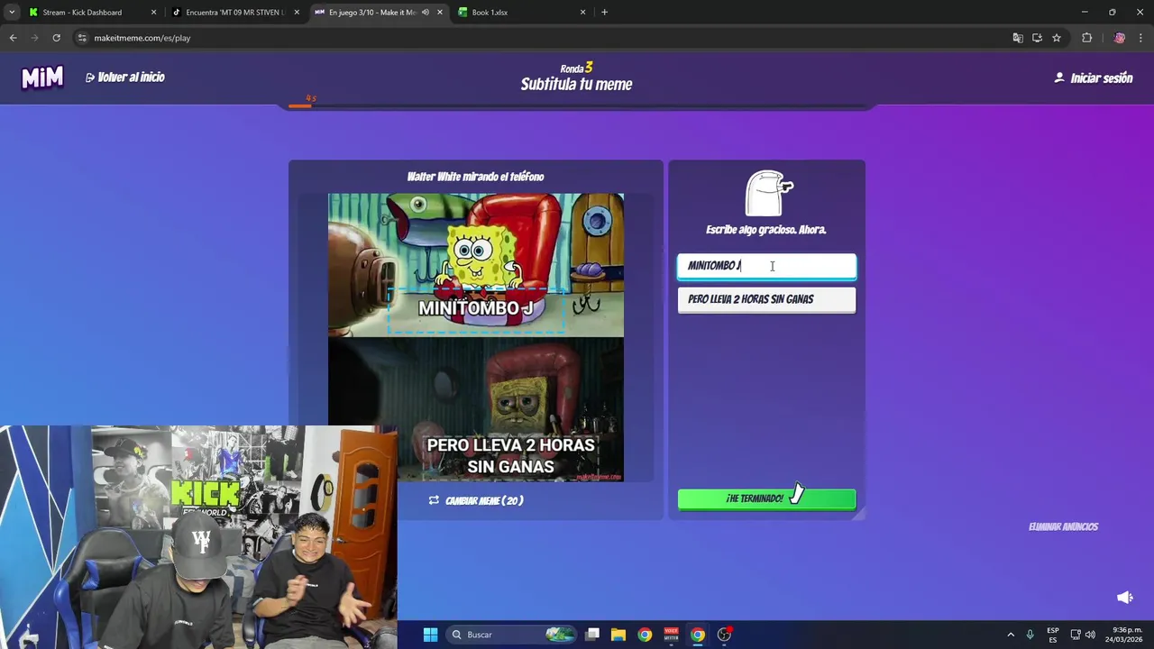
Task: Click the 'Subtitula tu meme' heading
Action: [577, 85]
